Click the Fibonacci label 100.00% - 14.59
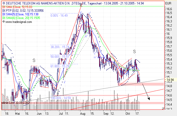Screen dimensions: 177x116 click(61, 98)
